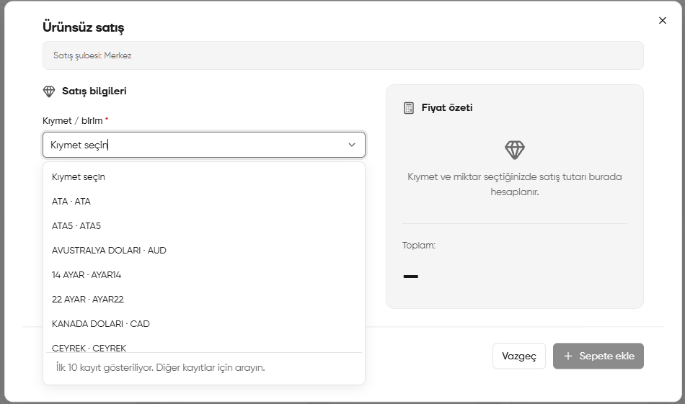Click the calculator icon beside Fiyat özeti

pos(408,108)
